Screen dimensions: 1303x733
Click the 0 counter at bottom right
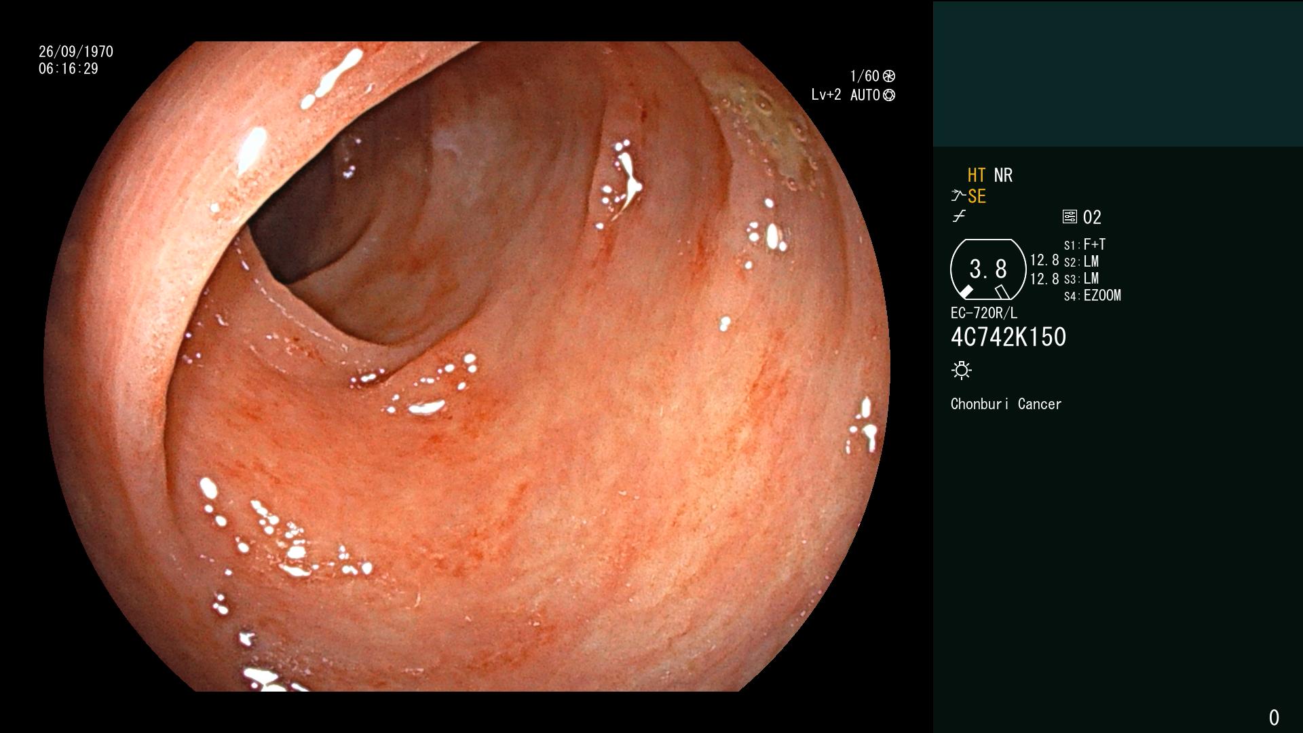point(1274,717)
